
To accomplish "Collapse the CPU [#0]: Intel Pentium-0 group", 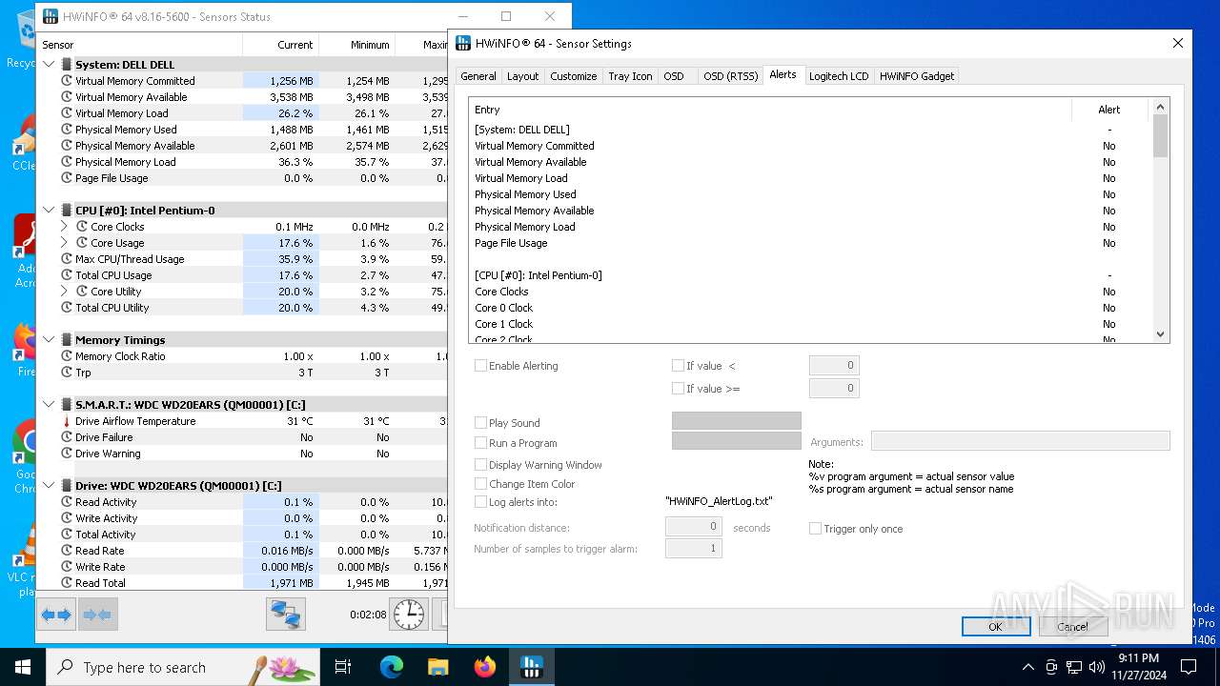I will pyautogui.click(x=50, y=211).
